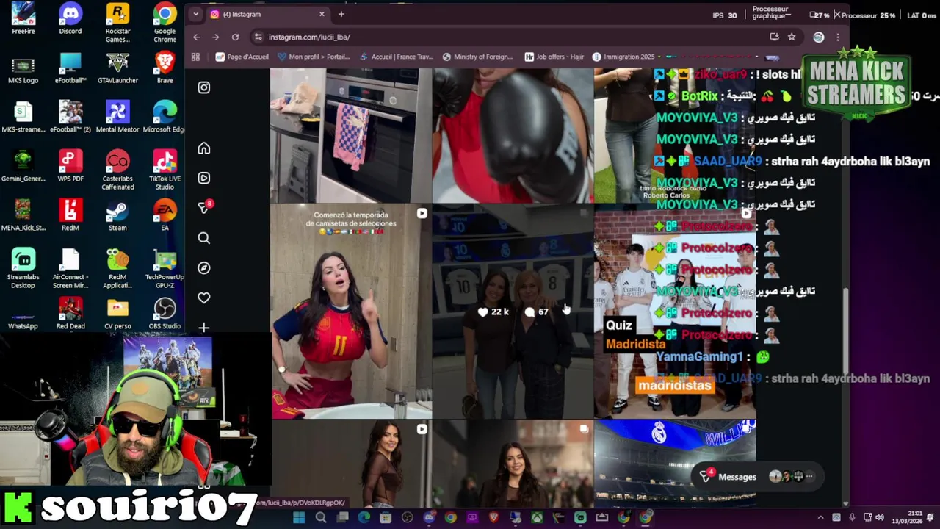This screenshot has height=529, width=940.
Task: View site information icon in address bar
Action: 258,37
